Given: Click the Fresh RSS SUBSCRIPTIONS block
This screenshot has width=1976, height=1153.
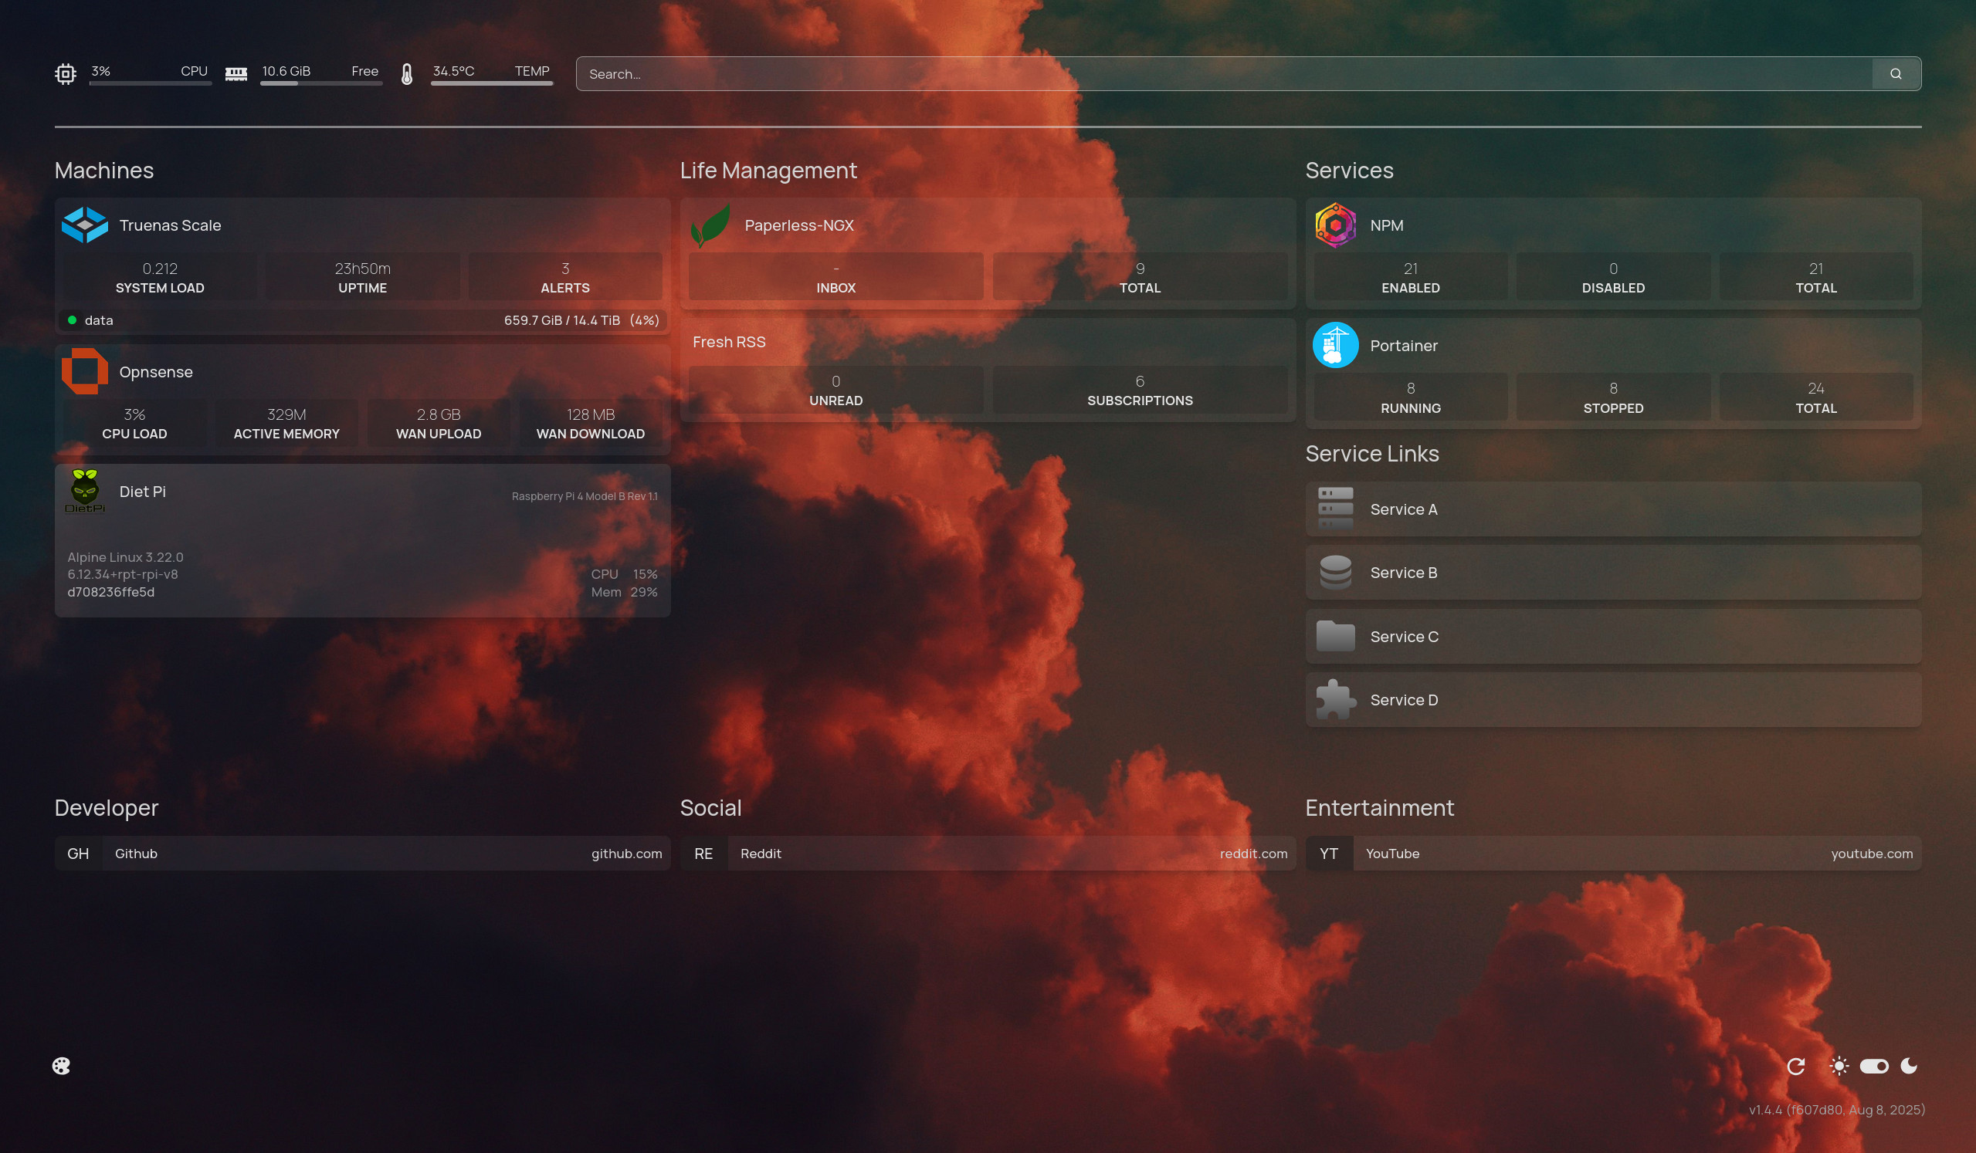Looking at the screenshot, I should 1141,390.
